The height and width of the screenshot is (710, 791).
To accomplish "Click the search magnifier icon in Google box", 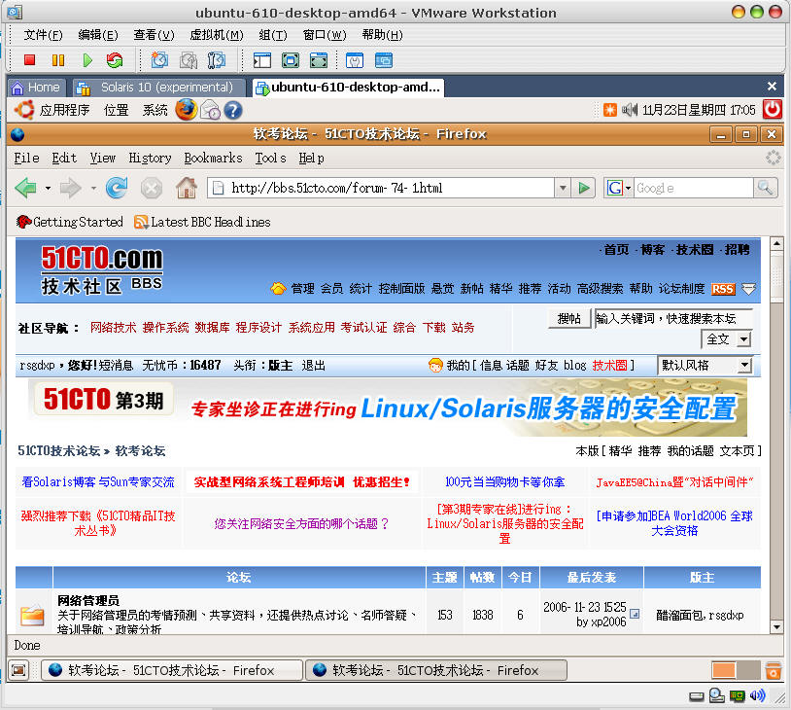I will [x=765, y=188].
